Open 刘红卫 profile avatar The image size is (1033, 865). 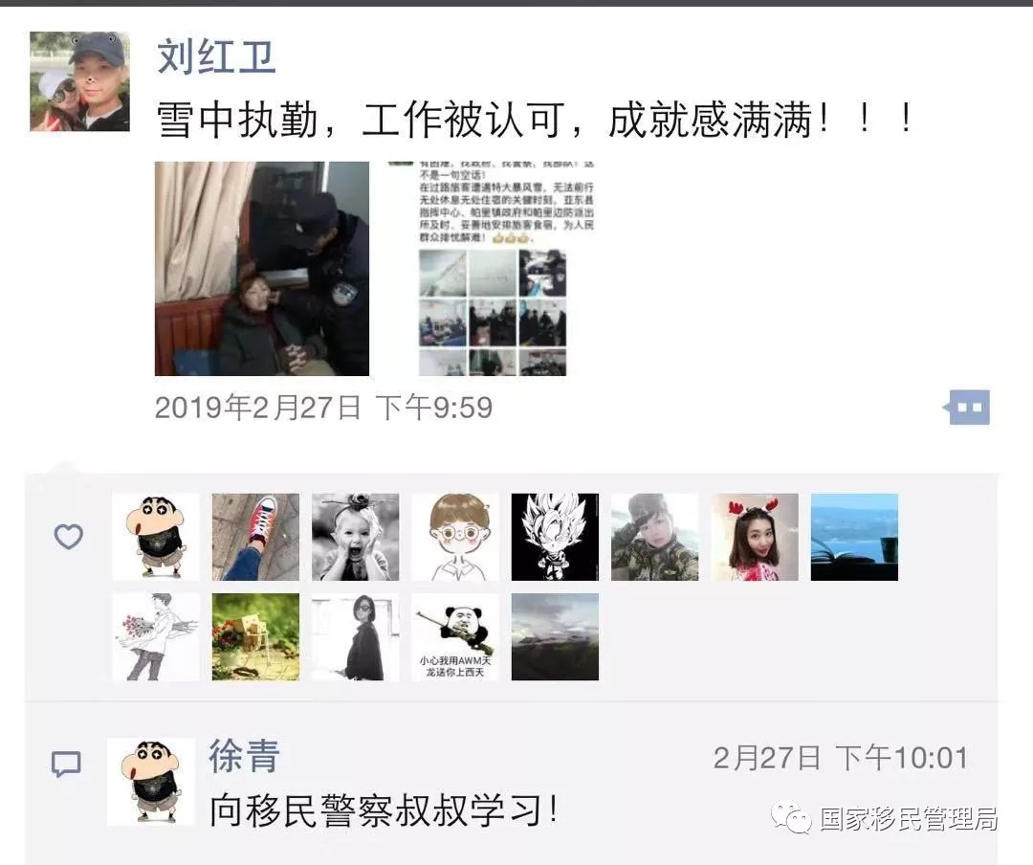pos(79,81)
